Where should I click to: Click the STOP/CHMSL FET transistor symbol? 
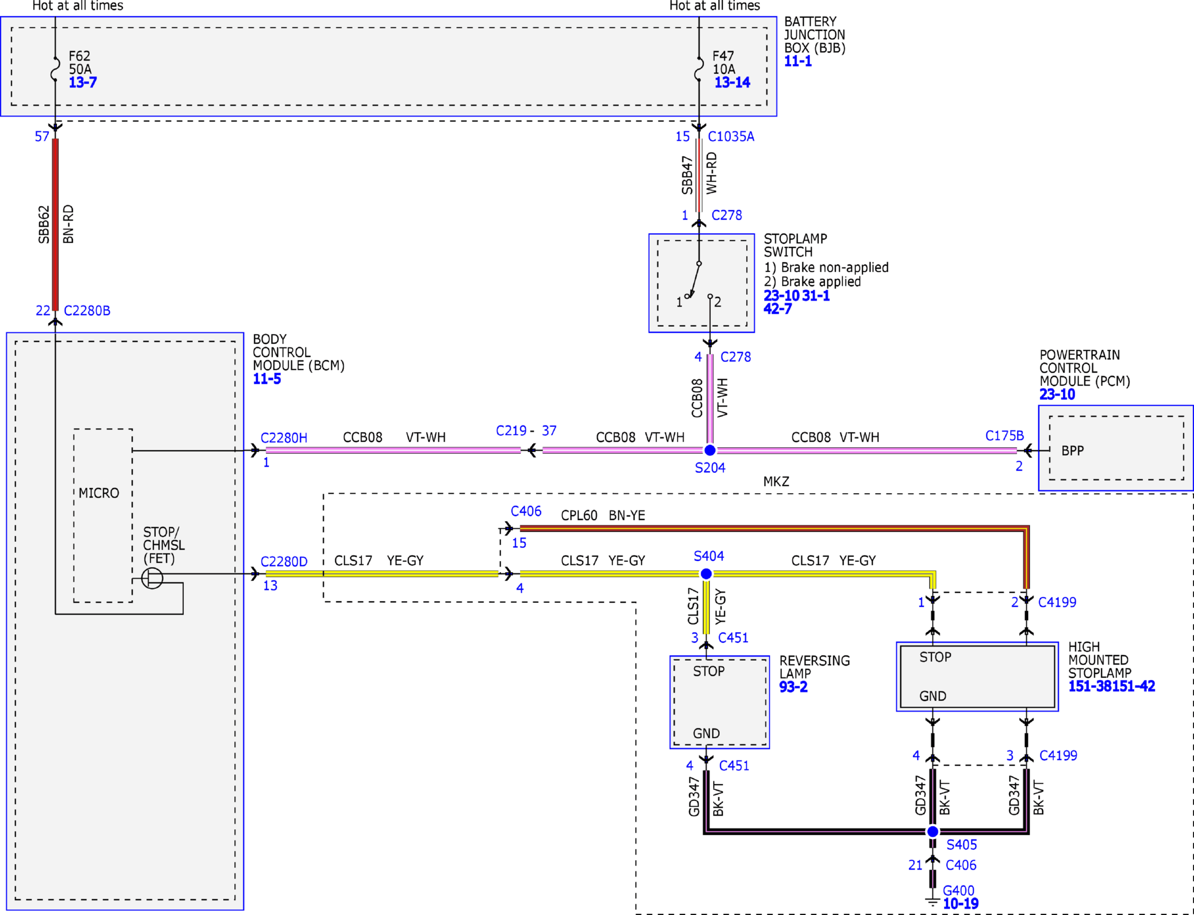(x=152, y=578)
